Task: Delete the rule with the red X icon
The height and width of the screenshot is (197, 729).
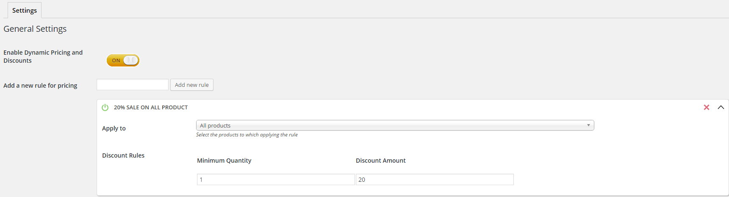Action: point(707,108)
